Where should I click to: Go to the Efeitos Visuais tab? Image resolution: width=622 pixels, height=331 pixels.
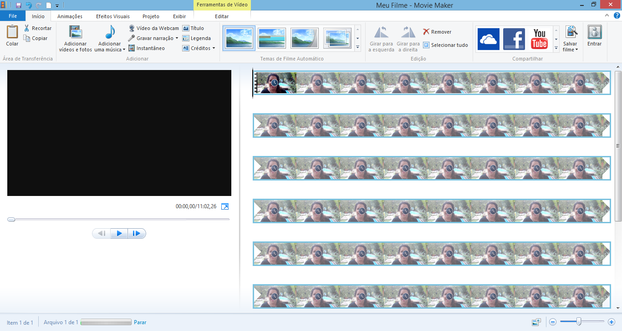[113, 16]
